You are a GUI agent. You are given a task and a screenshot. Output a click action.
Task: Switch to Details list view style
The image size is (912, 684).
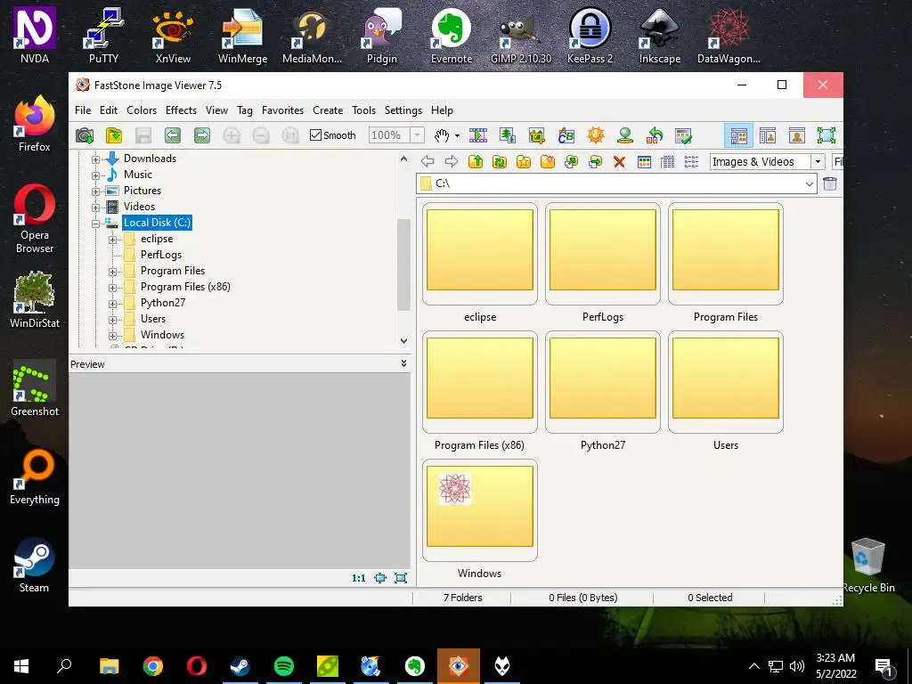(x=668, y=162)
